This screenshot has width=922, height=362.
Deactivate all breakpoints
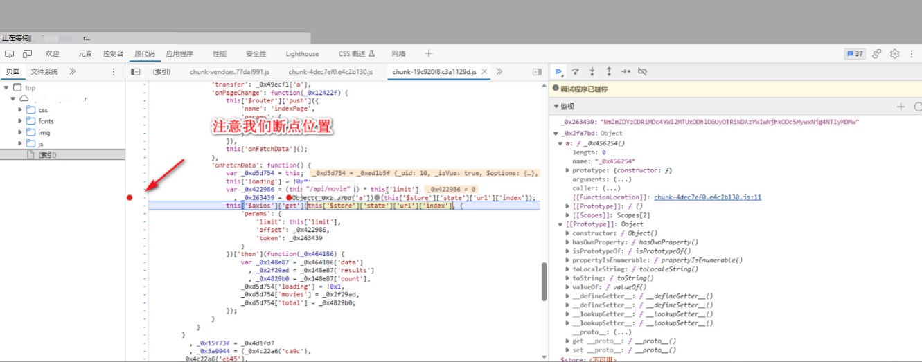(x=642, y=71)
